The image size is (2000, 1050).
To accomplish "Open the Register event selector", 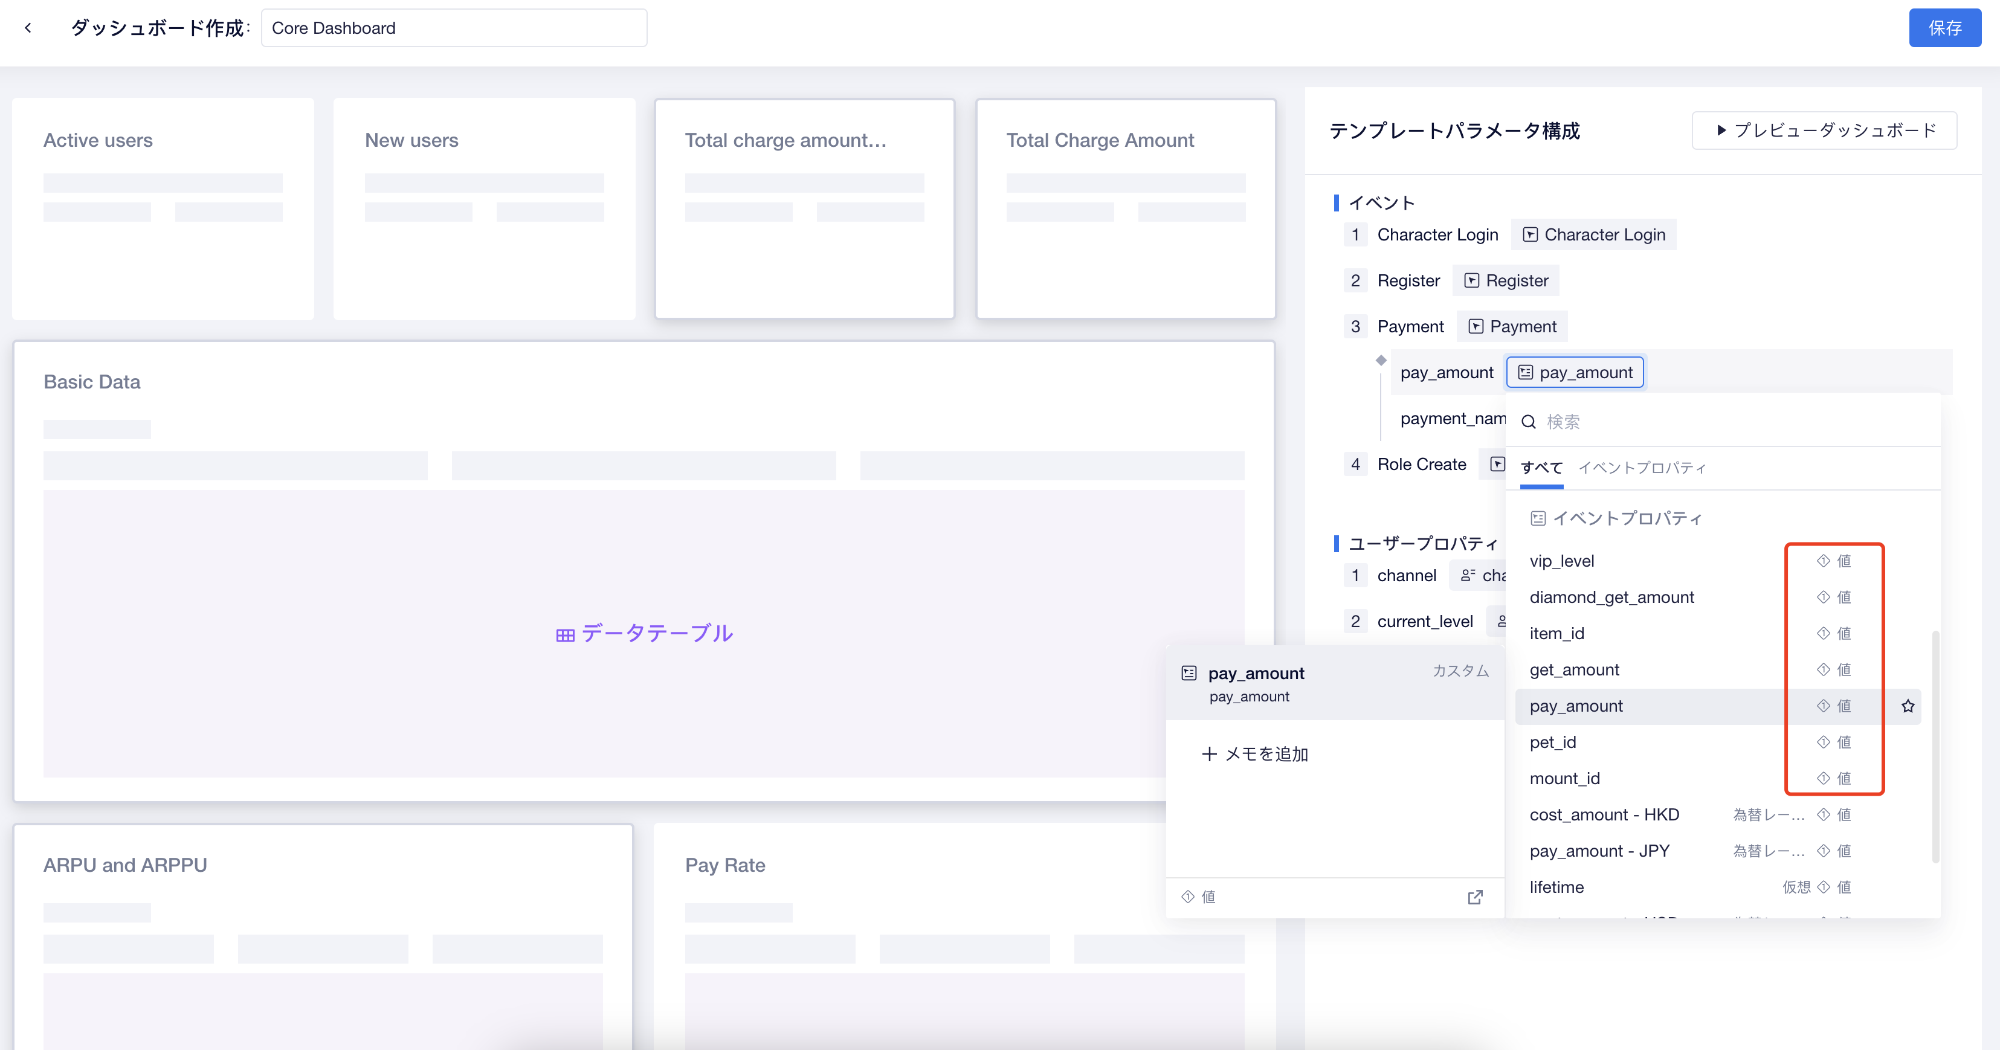I will point(1506,280).
